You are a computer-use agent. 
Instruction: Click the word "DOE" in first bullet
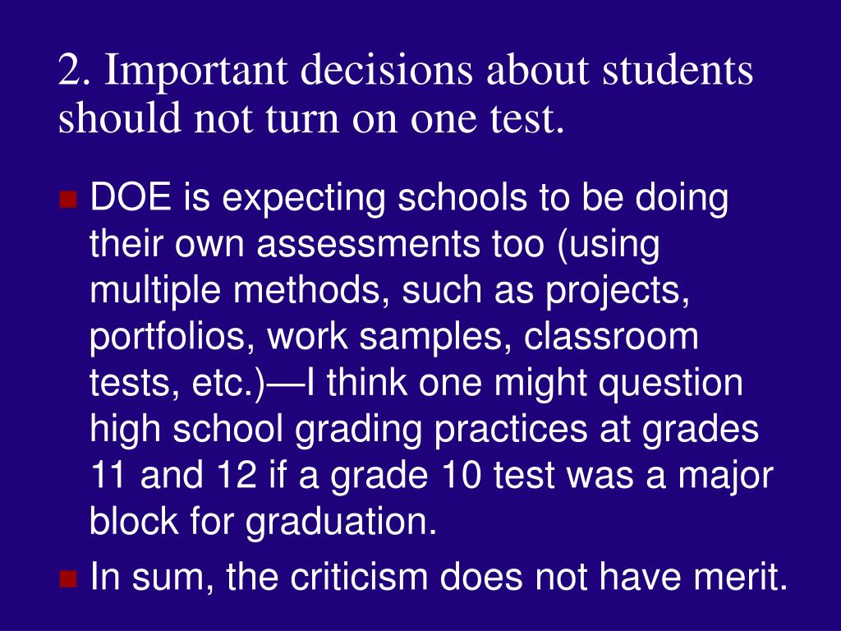131,197
